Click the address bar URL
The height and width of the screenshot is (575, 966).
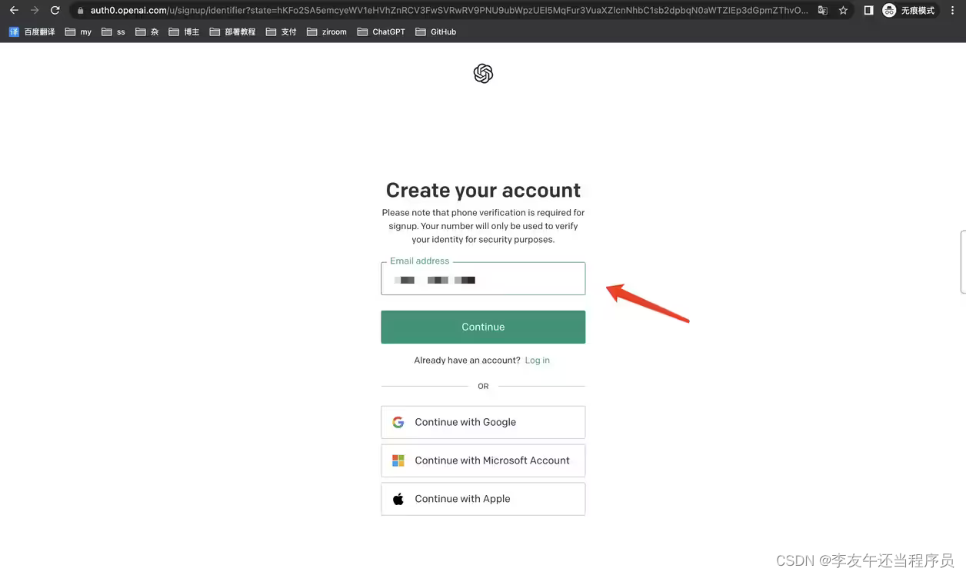click(449, 11)
